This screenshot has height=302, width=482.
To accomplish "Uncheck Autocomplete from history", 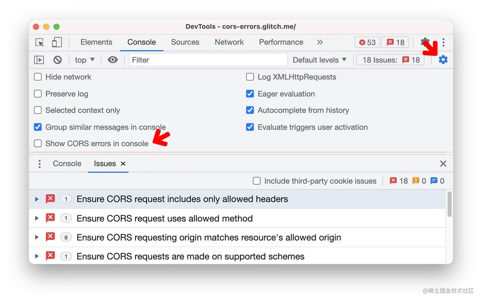I will coord(250,110).
